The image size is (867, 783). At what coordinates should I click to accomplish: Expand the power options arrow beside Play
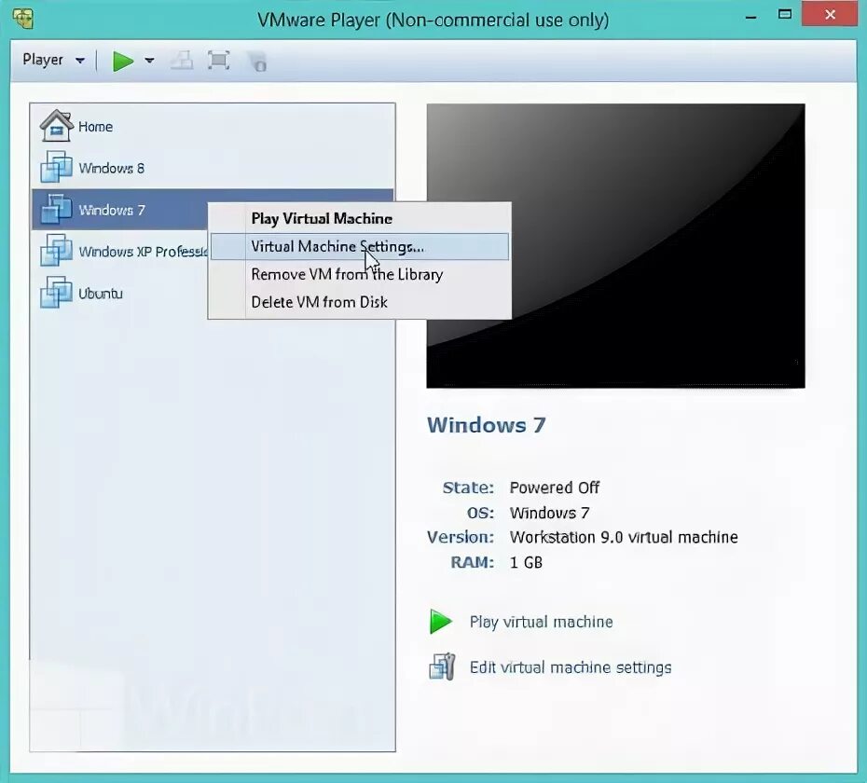pyautogui.click(x=149, y=61)
